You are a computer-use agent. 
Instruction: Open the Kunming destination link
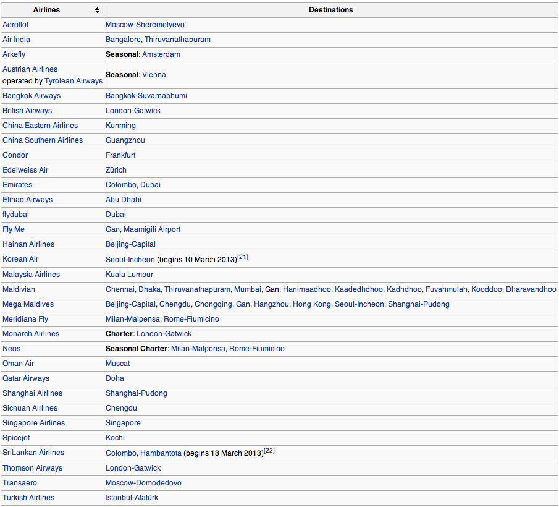120,126
